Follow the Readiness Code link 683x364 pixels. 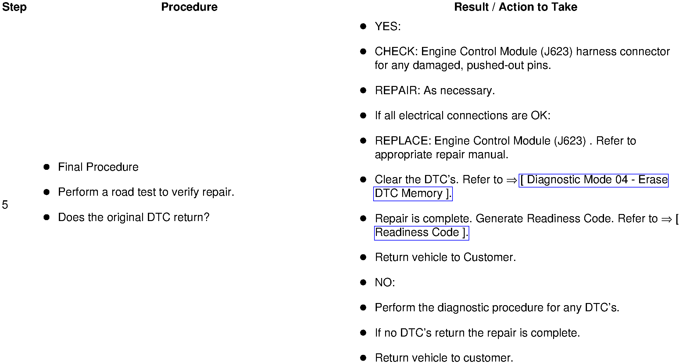click(421, 233)
